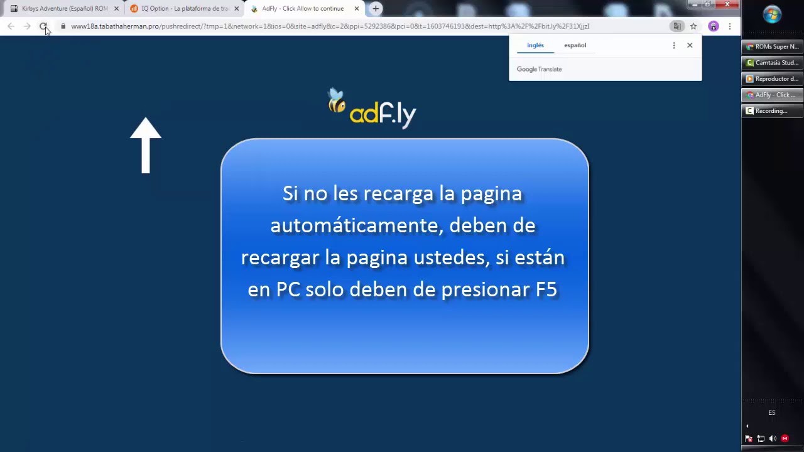Click the Google Translate label
Viewport: 804px width, 452px height.
(539, 69)
